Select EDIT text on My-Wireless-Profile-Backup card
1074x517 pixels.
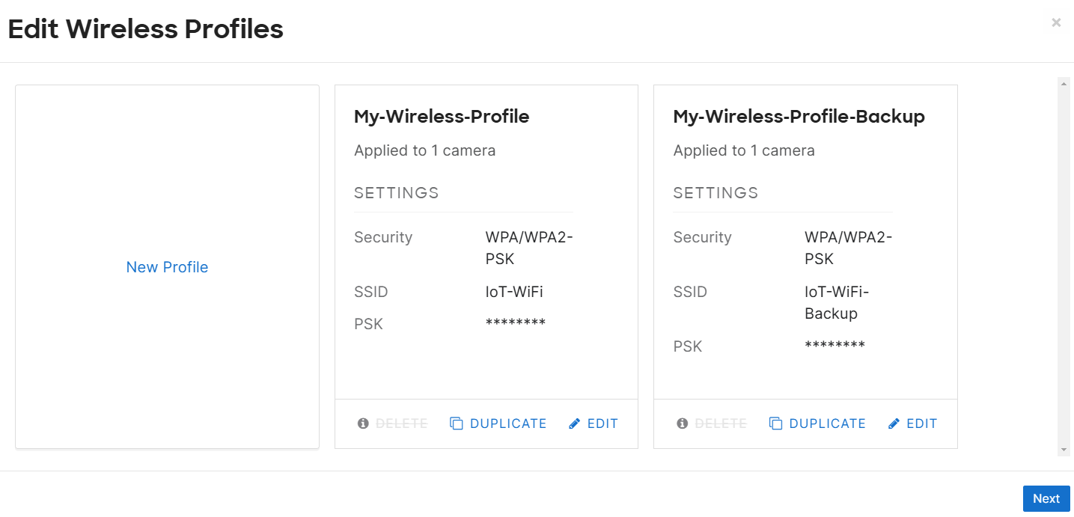(x=922, y=423)
